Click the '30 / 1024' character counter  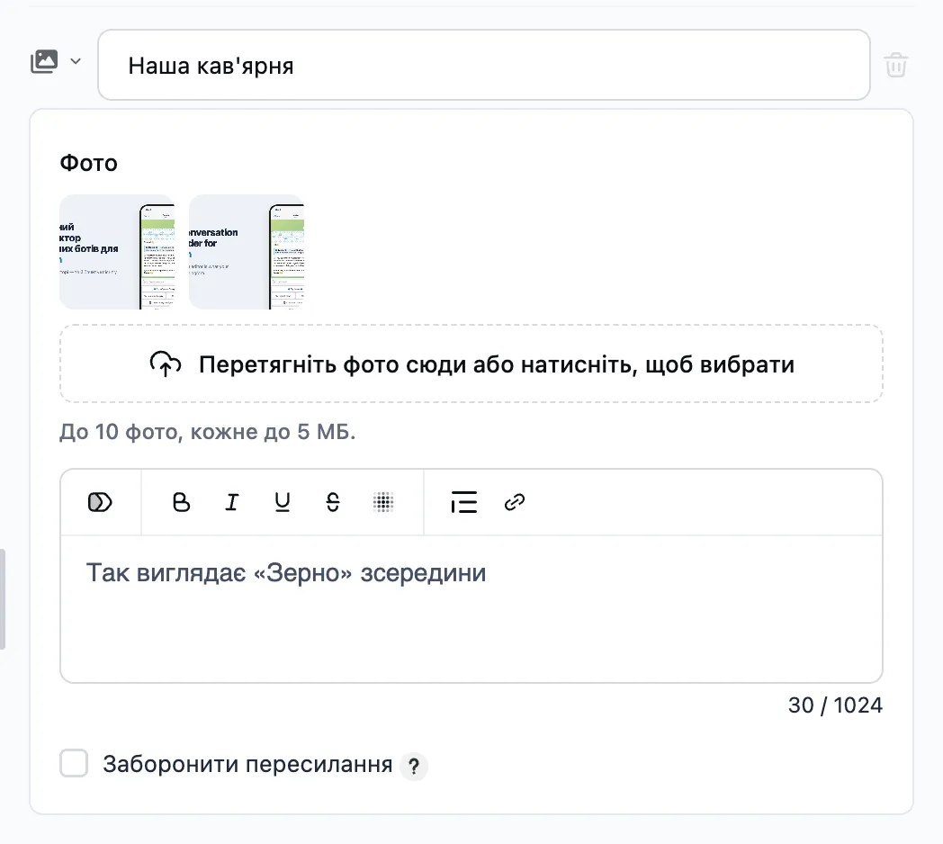[x=835, y=705]
